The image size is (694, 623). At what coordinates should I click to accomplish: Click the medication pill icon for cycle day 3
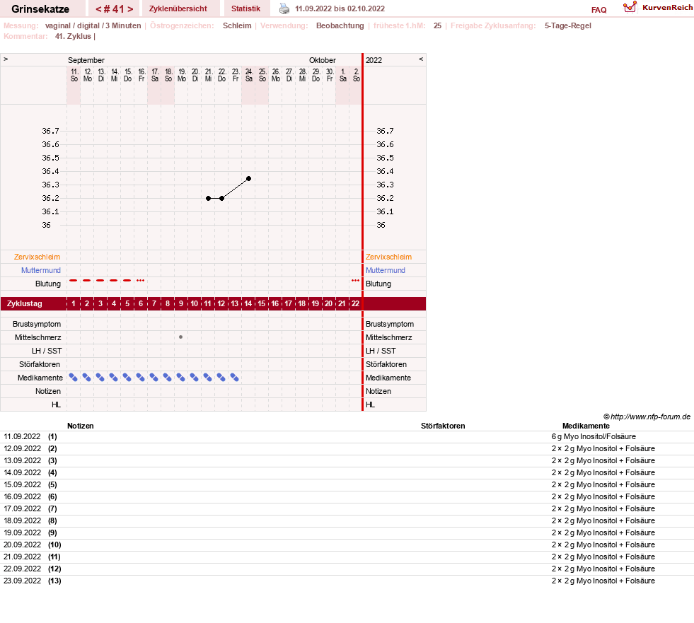tap(100, 378)
